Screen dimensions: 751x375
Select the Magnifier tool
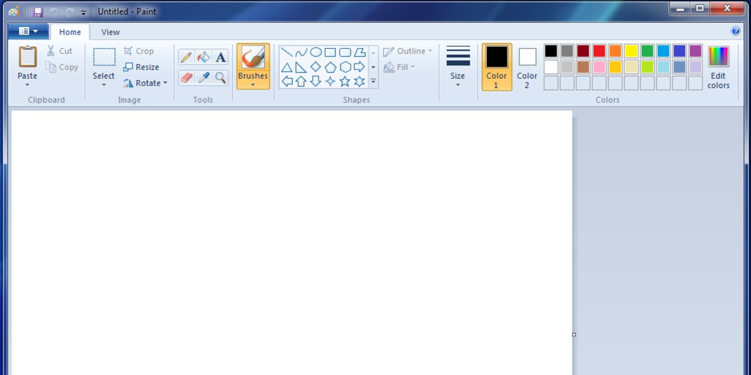tap(220, 77)
